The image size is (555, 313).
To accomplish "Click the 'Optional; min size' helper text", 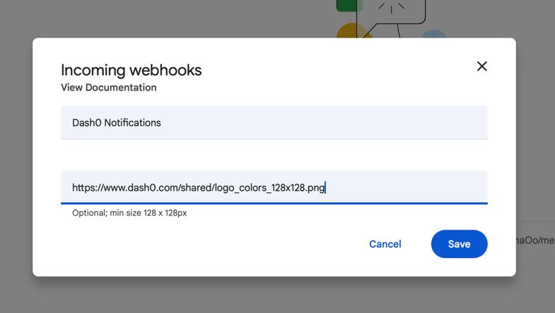I will click(x=129, y=213).
